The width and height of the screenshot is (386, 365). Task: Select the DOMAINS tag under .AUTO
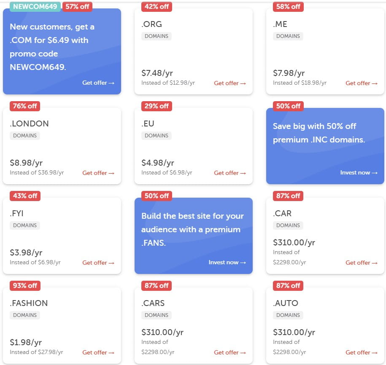(x=288, y=315)
